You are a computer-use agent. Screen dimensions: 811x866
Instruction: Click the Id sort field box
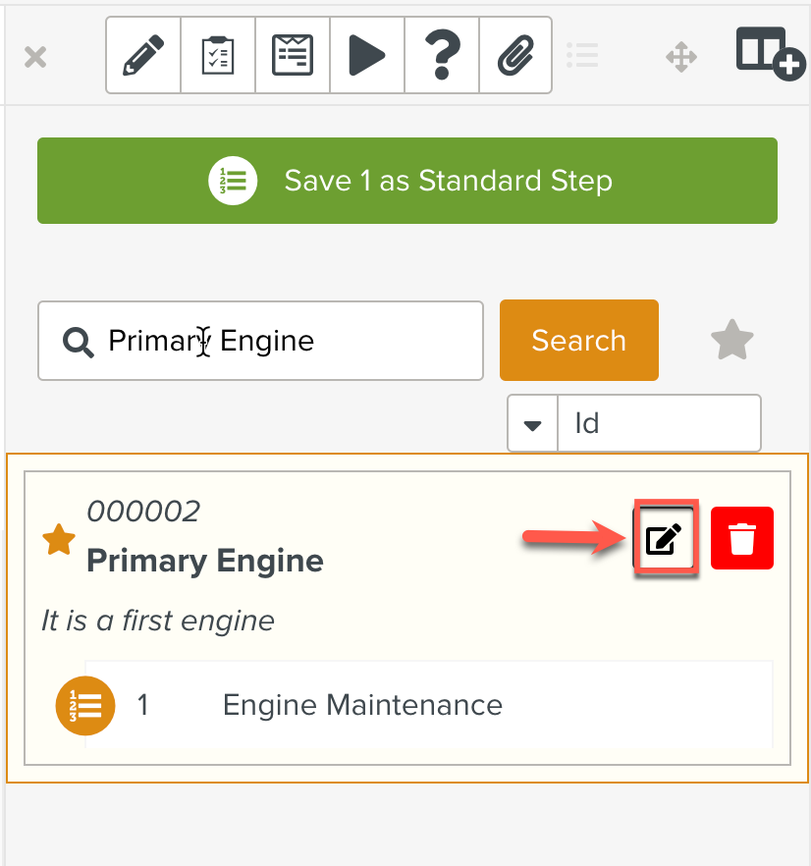658,424
